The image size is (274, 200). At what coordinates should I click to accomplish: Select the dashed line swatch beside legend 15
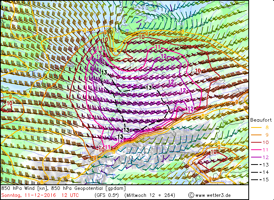(256, 180)
